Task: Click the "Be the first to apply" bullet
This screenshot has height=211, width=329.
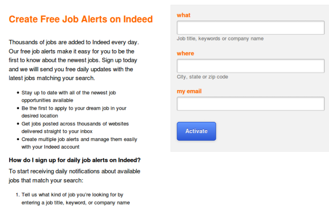Action: click(74, 112)
